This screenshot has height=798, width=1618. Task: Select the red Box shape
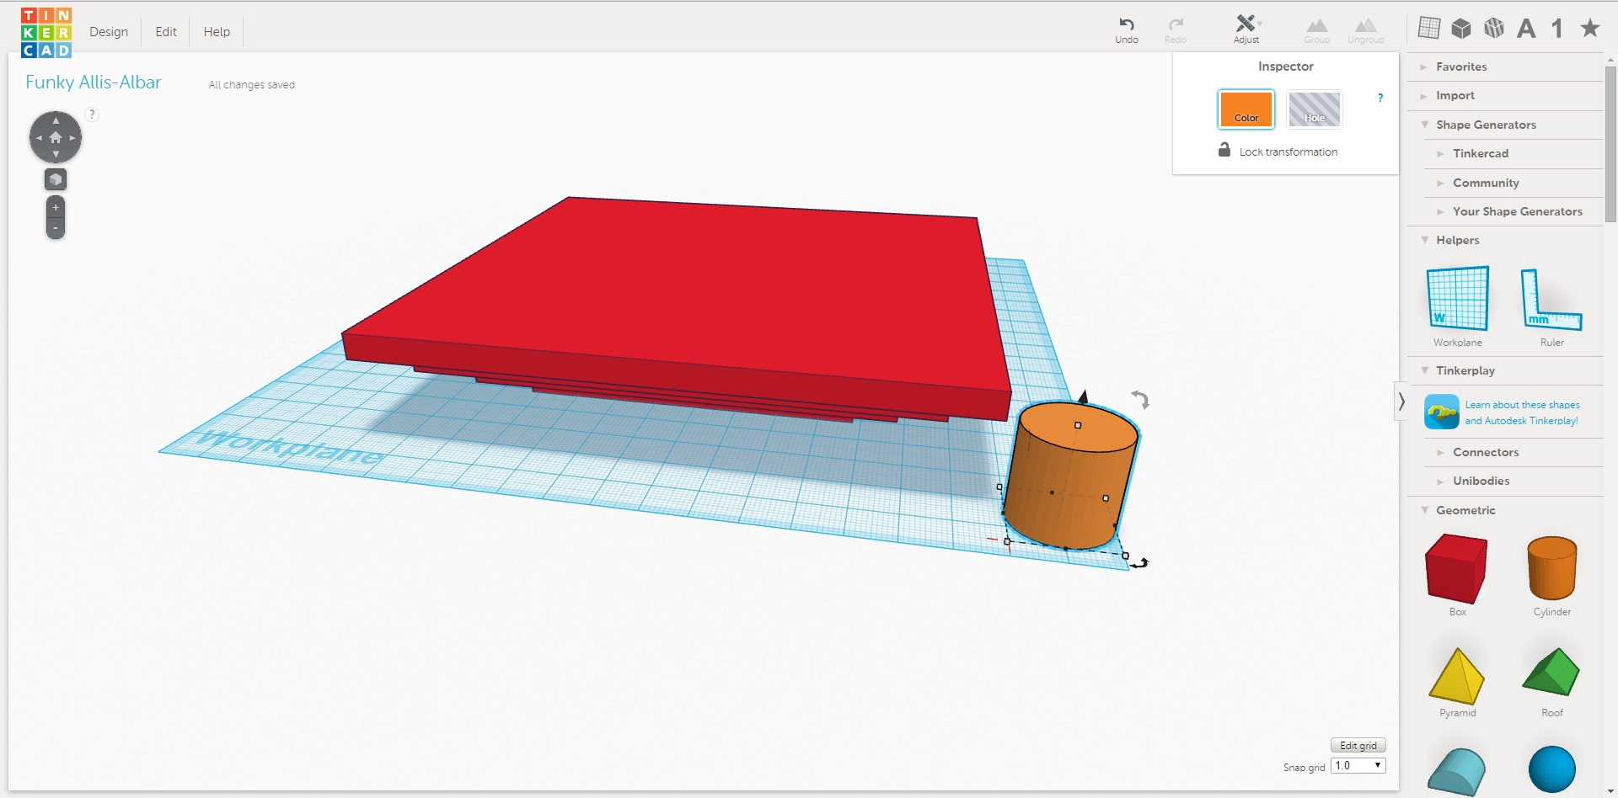tap(1457, 575)
